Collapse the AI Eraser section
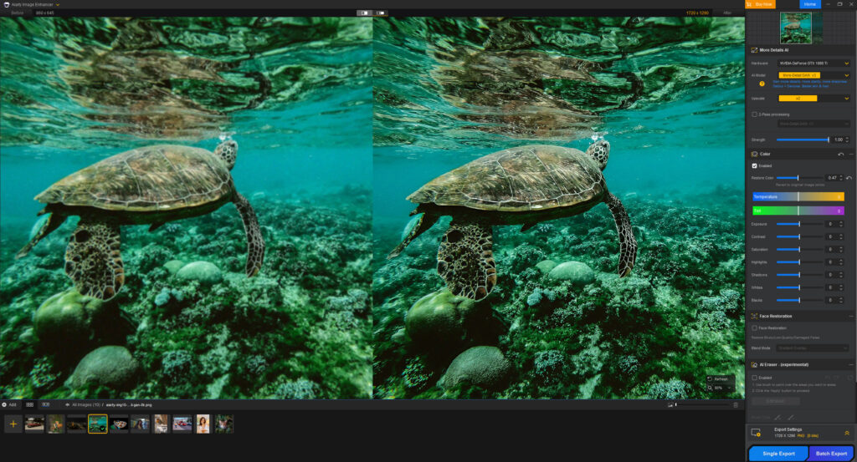 click(x=851, y=365)
